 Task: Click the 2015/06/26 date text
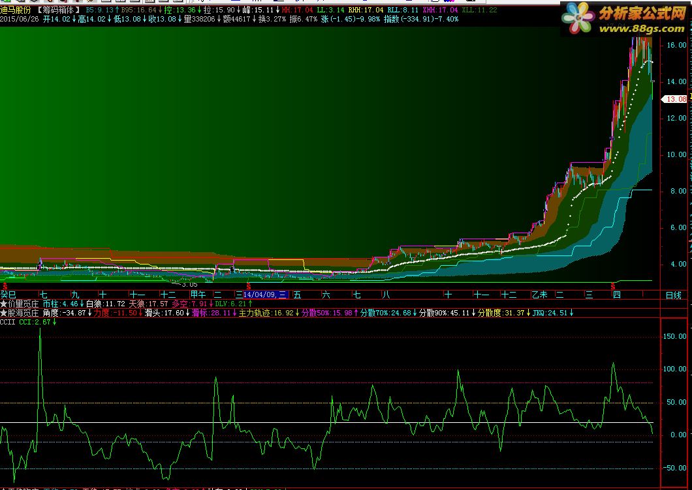pyautogui.click(x=19, y=19)
